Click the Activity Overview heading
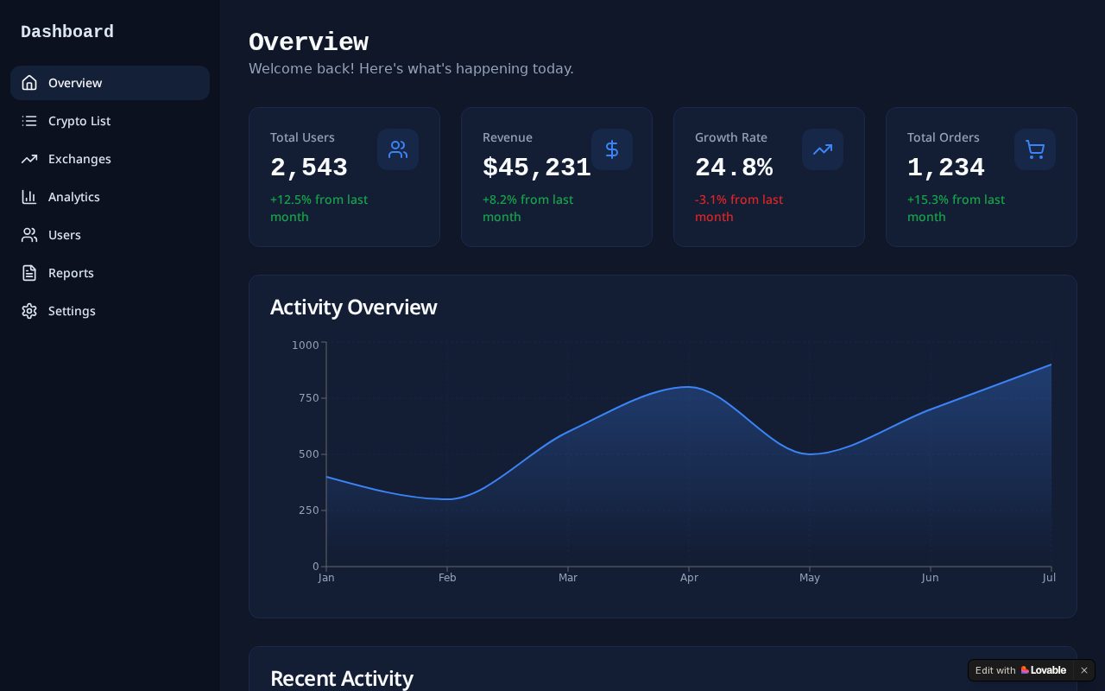The width and height of the screenshot is (1105, 691). click(353, 307)
